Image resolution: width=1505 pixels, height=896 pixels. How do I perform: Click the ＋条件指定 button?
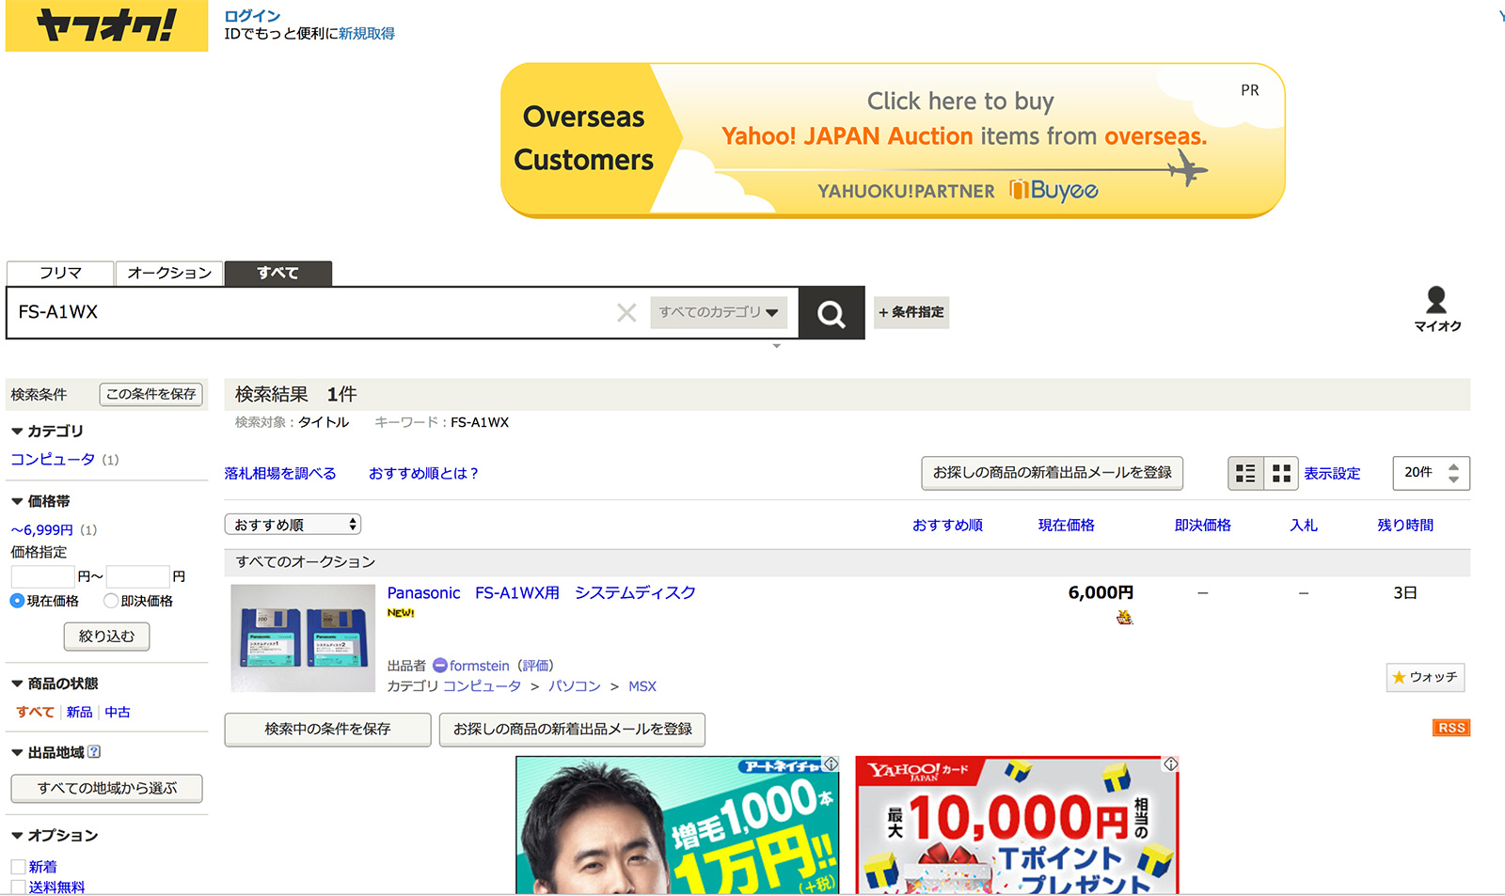[911, 312]
